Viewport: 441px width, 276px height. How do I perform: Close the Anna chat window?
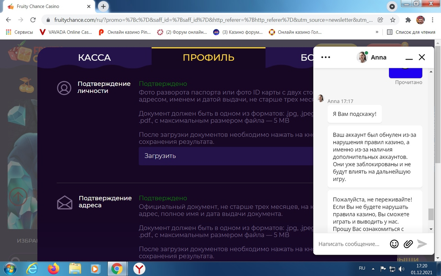click(x=422, y=57)
